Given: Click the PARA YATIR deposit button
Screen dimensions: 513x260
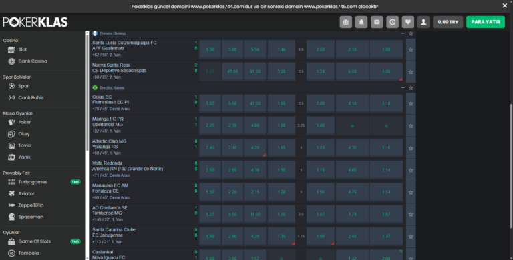Looking at the screenshot, I should [486, 22].
